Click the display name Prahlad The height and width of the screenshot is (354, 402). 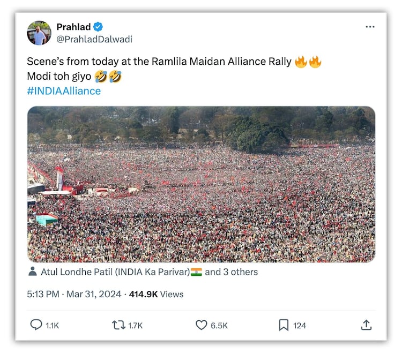pyautogui.click(x=73, y=27)
